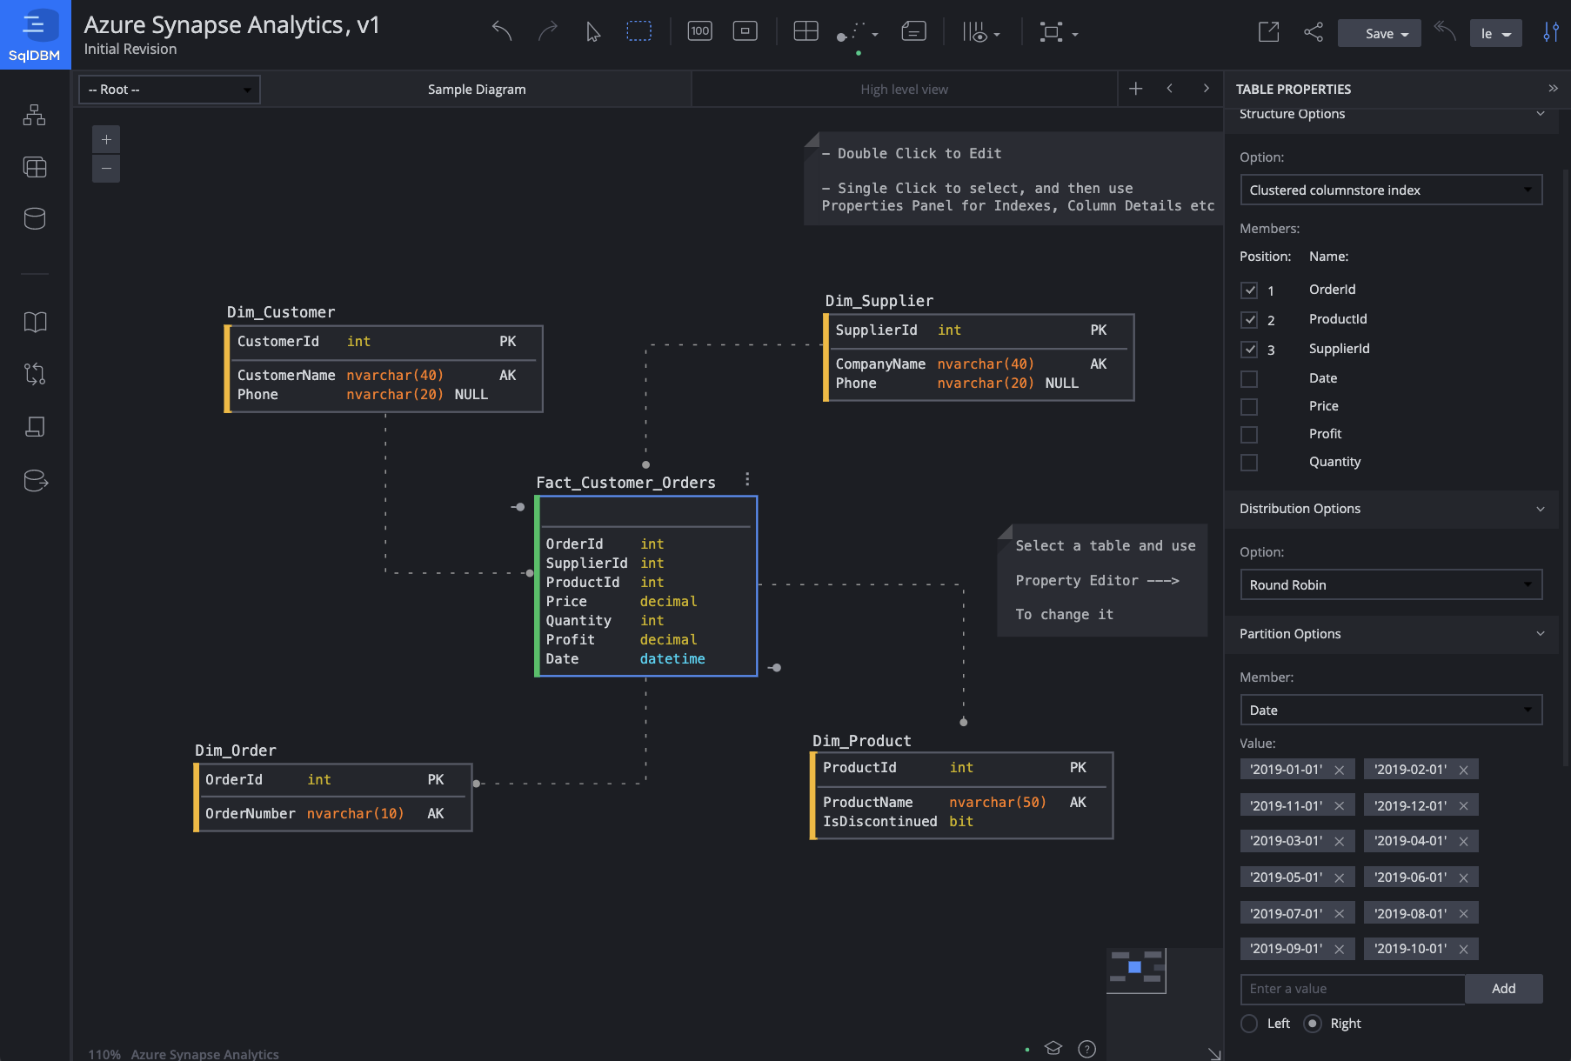The image size is (1571, 1061).
Task: Select the database export icon in sidebar
Action: 35,481
